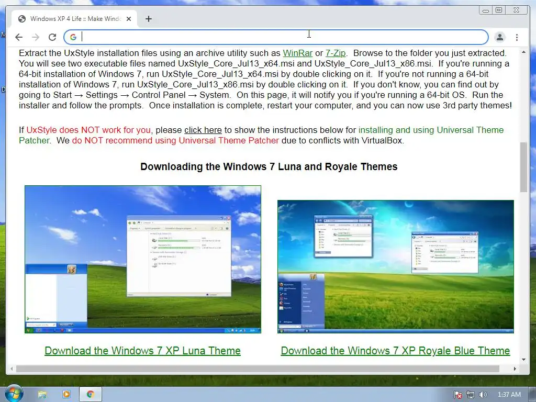This screenshot has width=536, height=402.
Task: Click the globe favicon on the tab
Action: [22, 19]
